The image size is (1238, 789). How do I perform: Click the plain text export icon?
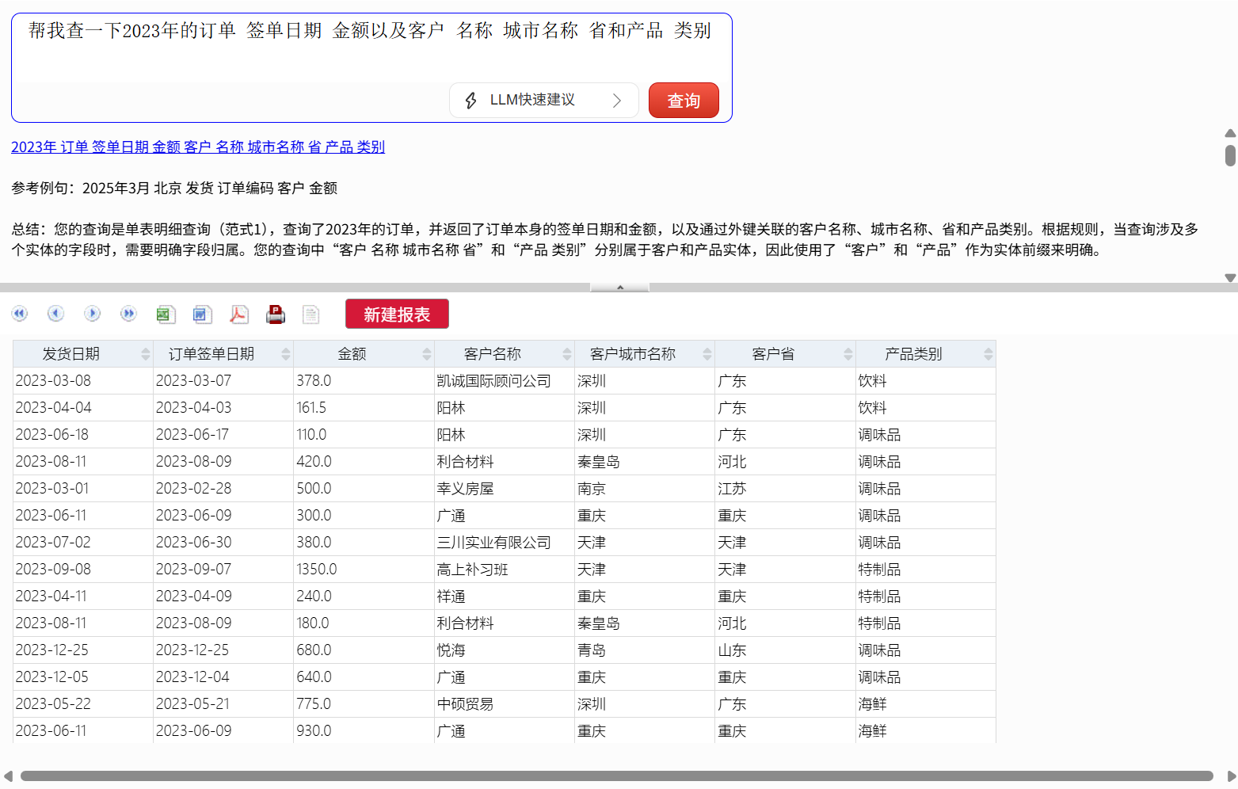pos(311,314)
